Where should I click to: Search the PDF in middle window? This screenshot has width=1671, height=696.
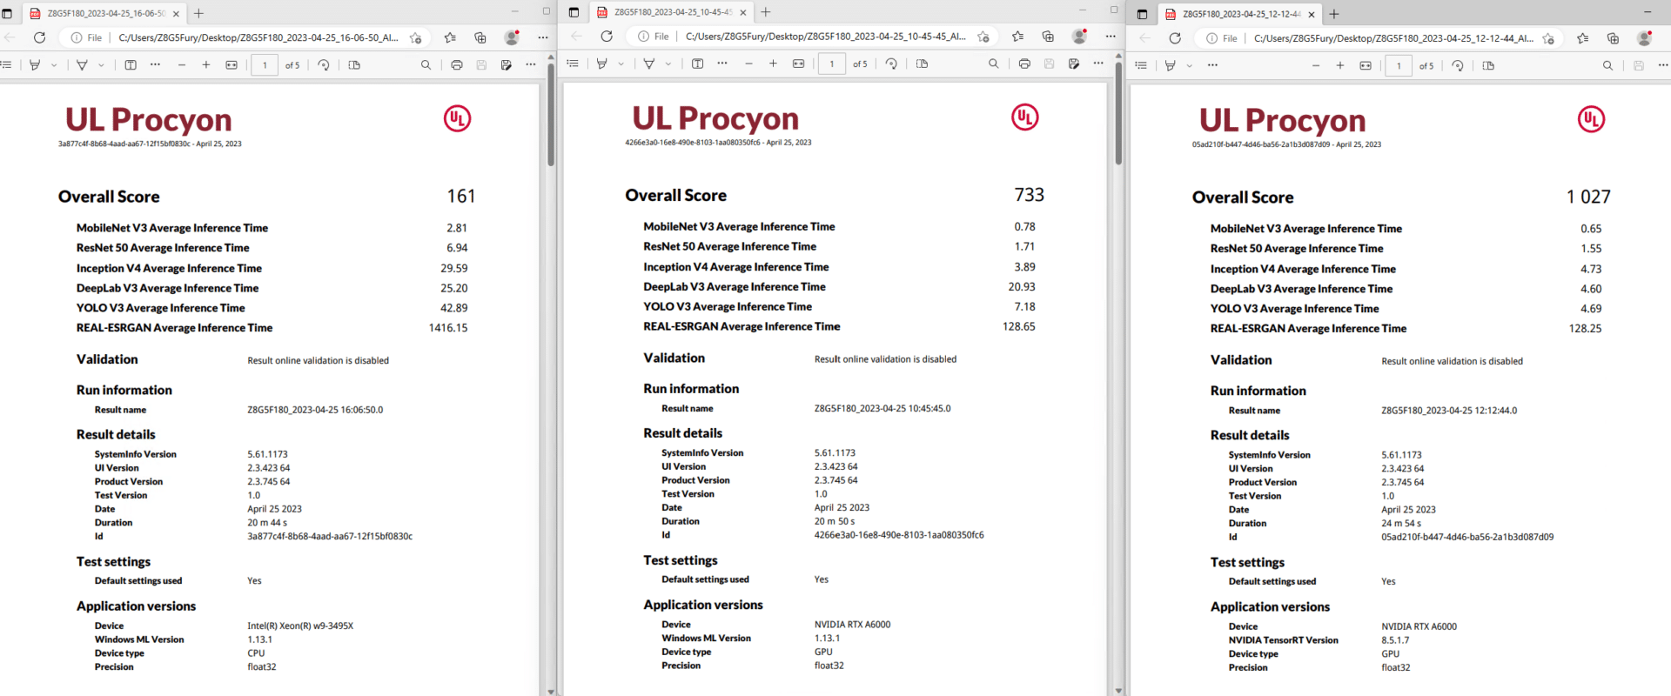(x=993, y=64)
